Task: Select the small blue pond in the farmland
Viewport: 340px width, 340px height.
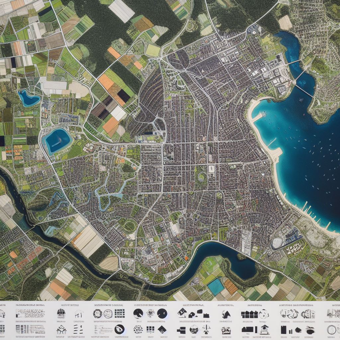Action: (x=28, y=98)
